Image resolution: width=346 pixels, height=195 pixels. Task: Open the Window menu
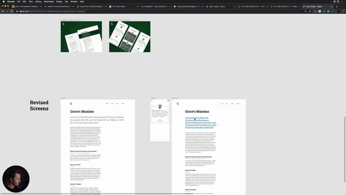[x=74, y=2]
